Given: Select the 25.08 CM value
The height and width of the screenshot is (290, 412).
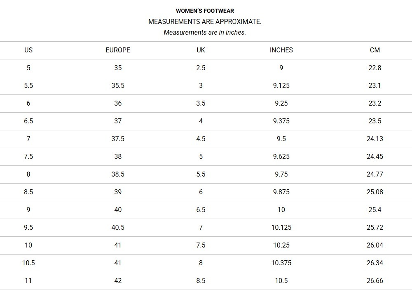Looking at the screenshot, I should tap(375, 192).
